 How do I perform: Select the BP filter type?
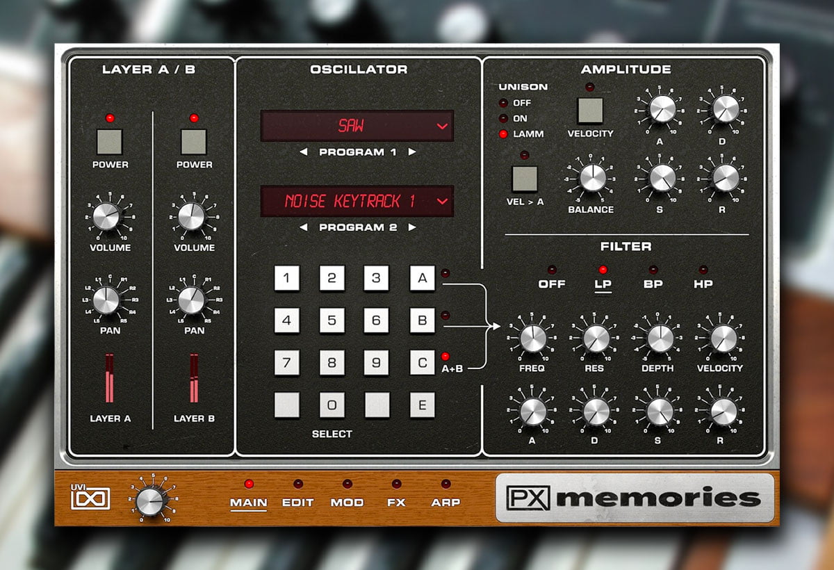click(653, 284)
